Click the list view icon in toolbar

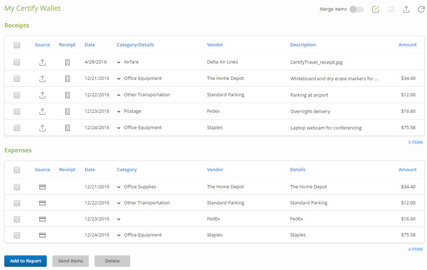391,9
